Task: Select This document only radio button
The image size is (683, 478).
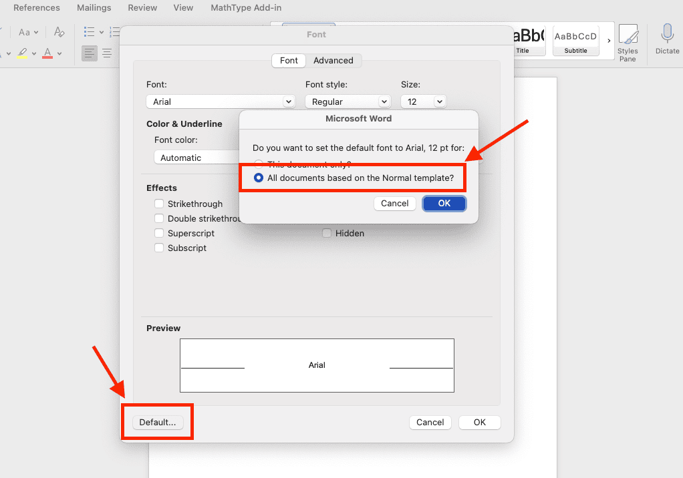Action: (259, 164)
